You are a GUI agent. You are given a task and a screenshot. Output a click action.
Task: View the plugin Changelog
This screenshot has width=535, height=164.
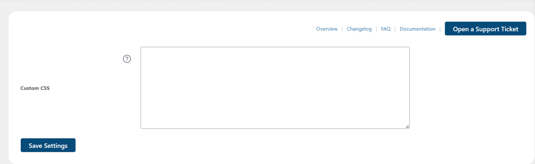point(359,29)
